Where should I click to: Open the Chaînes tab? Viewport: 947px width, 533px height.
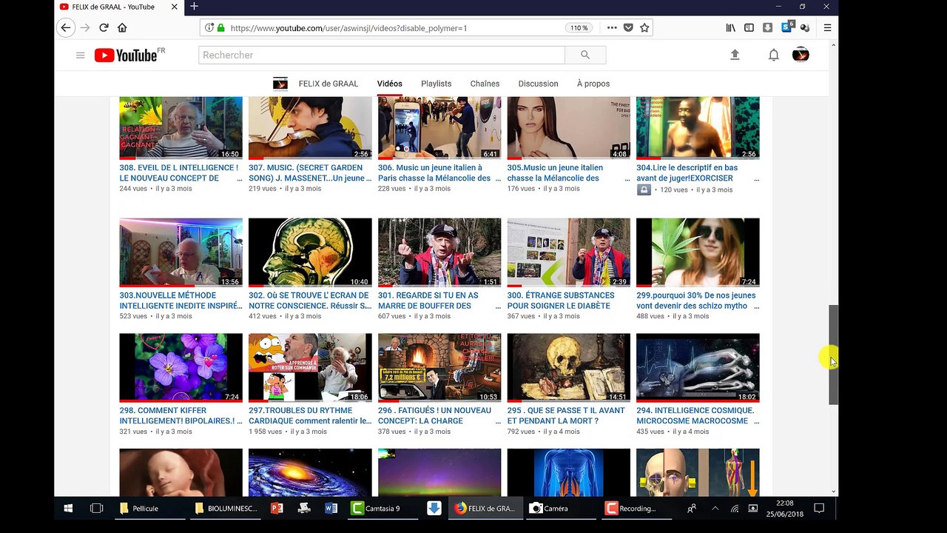pos(485,84)
